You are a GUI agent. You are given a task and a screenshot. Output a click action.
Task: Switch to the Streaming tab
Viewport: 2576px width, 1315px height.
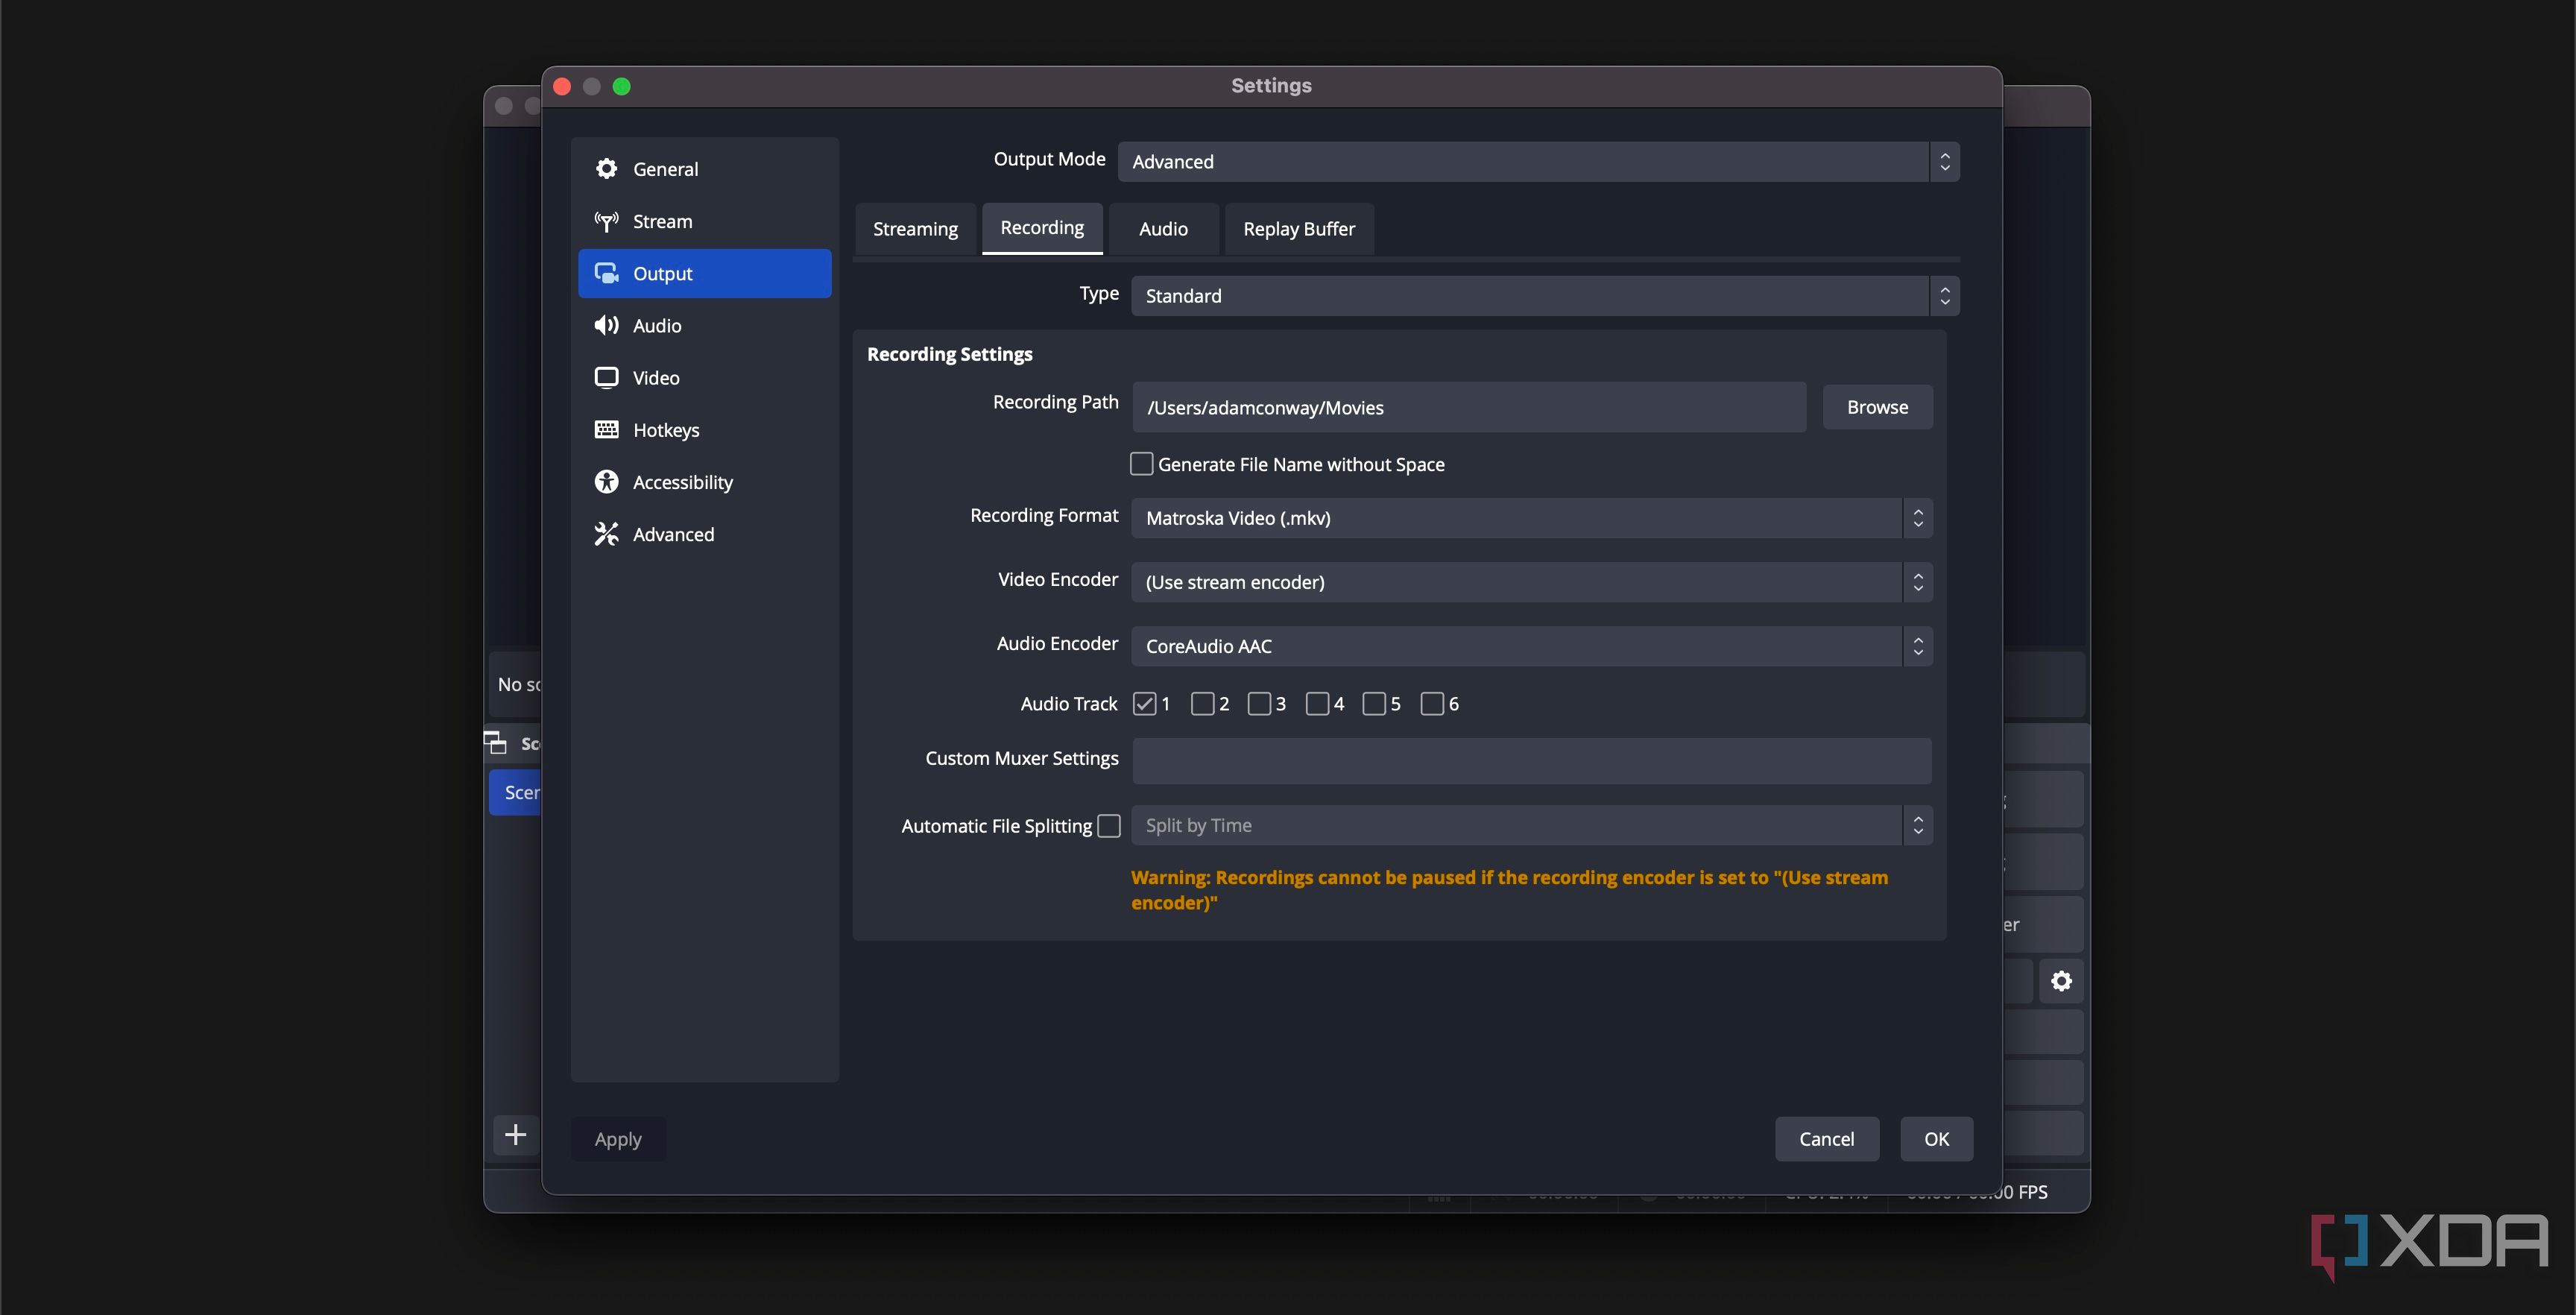tap(915, 229)
